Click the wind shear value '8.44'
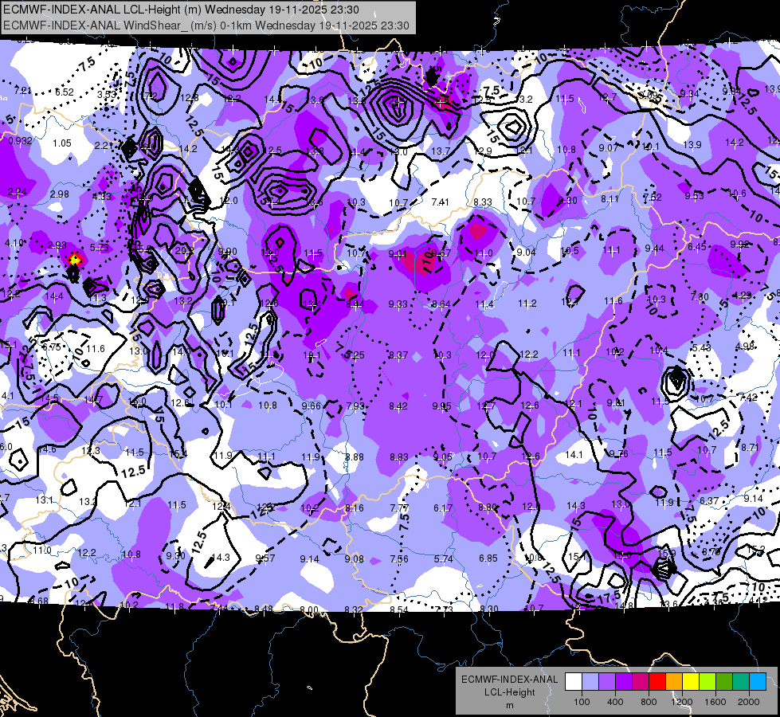Viewport: 780px width, 717px height. tap(355, 304)
